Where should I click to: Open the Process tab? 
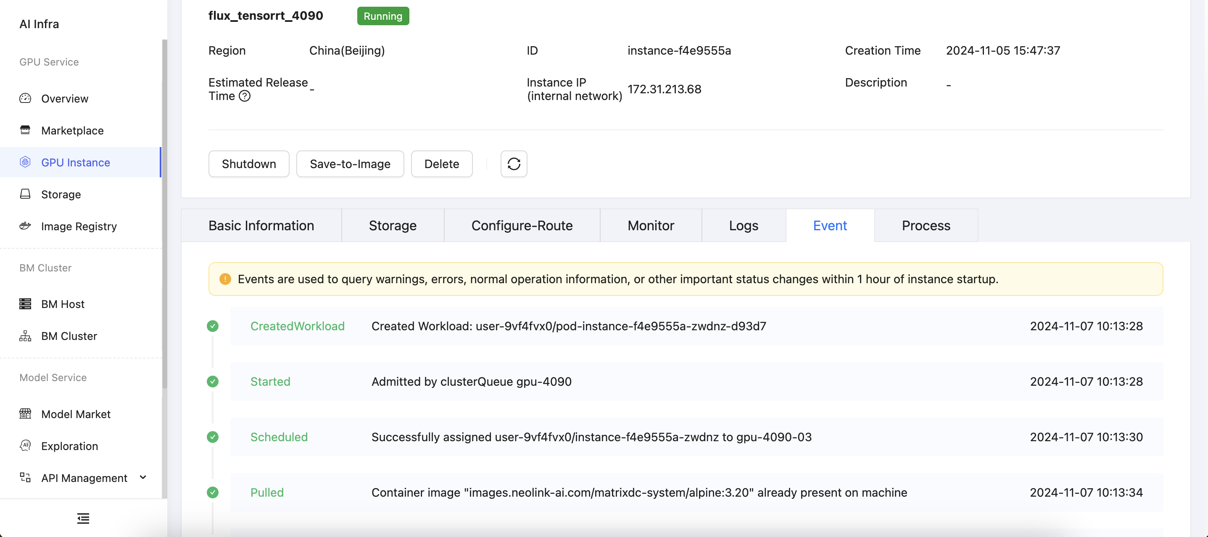(926, 226)
